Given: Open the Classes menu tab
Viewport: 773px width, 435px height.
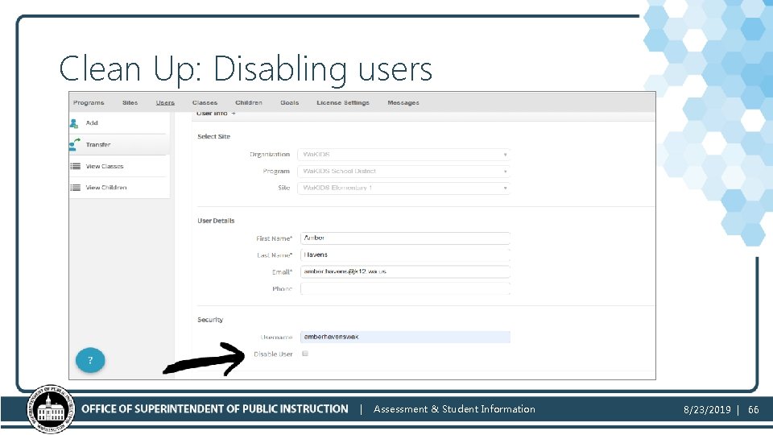Looking at the screenshot, I should point(205,102).
